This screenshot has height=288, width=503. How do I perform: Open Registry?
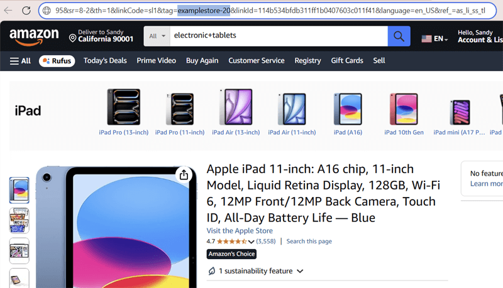click(307, 60)
